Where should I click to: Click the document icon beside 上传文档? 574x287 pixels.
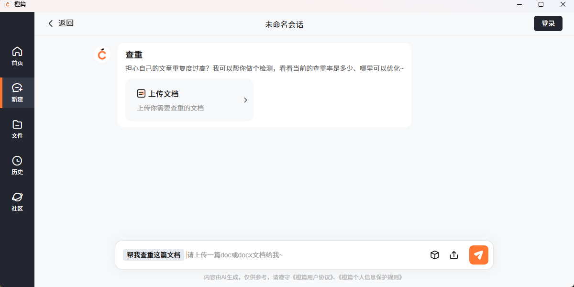pos(141,93)
